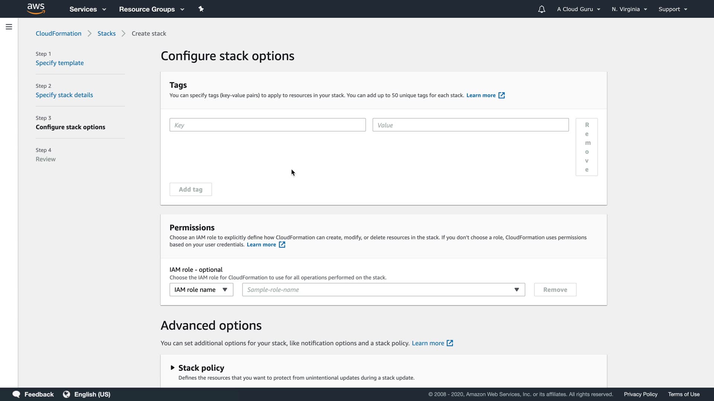Click the Add tag button

[x=190, y=189]
